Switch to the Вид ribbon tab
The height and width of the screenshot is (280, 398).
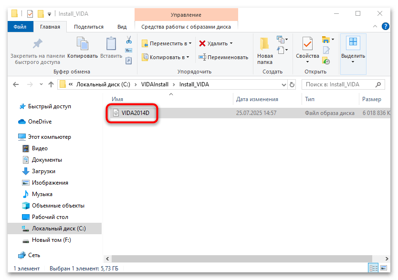point(122,27)
